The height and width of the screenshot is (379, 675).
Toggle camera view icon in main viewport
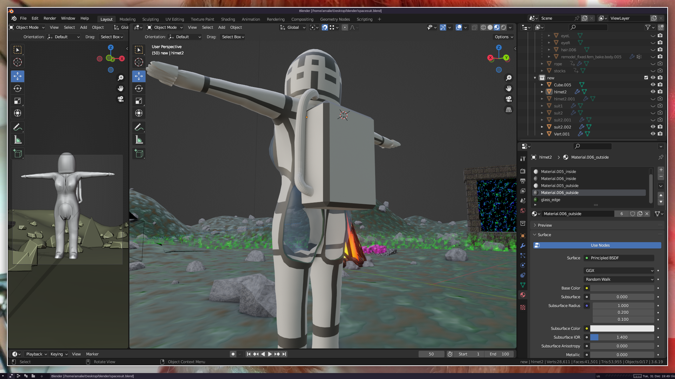click(509, 99)
